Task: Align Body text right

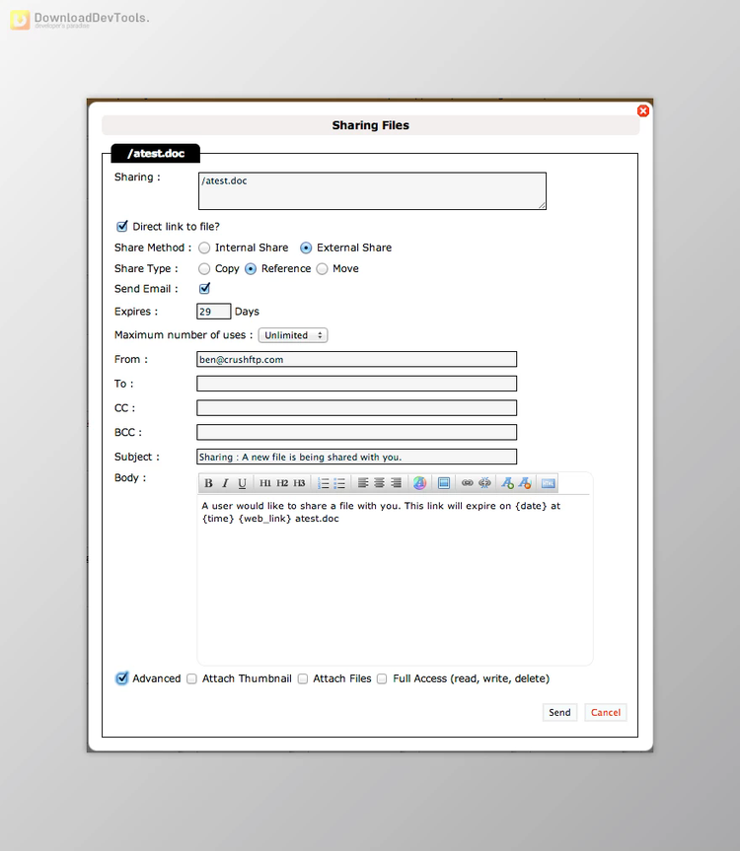Action: coord(397,483)
